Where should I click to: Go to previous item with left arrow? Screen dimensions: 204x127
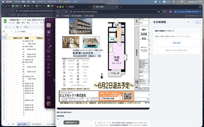tap(188, 22)
